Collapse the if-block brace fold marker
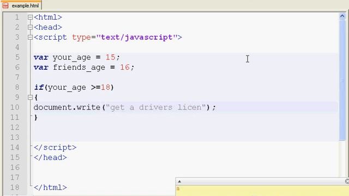The image size is (349, 196). (31, 97)
